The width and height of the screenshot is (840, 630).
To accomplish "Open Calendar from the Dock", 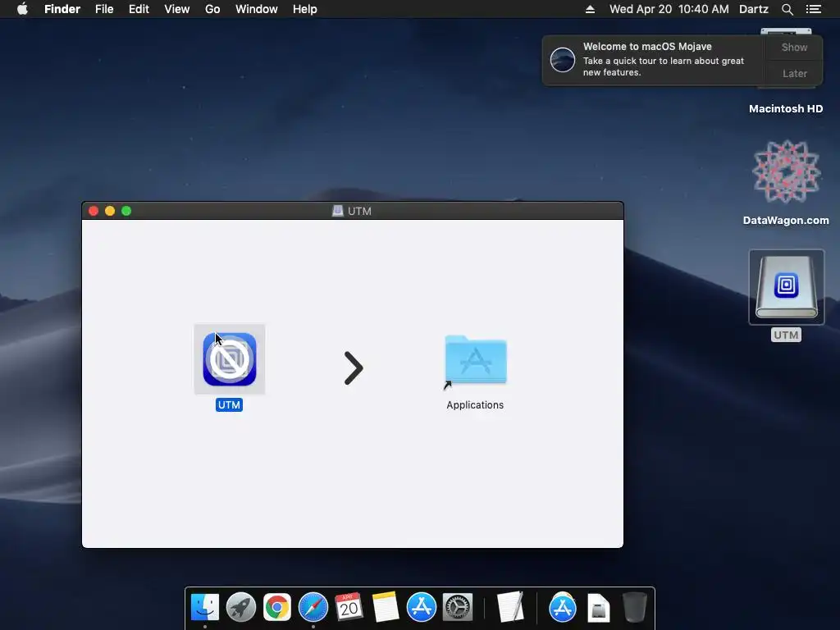I will pyautogui.click(x=349, y=608).
